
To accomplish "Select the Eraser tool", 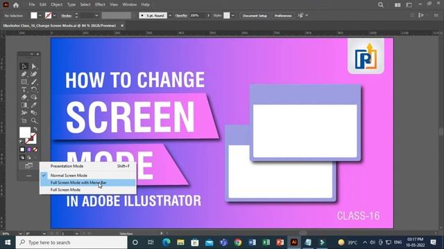I will 24,97.
